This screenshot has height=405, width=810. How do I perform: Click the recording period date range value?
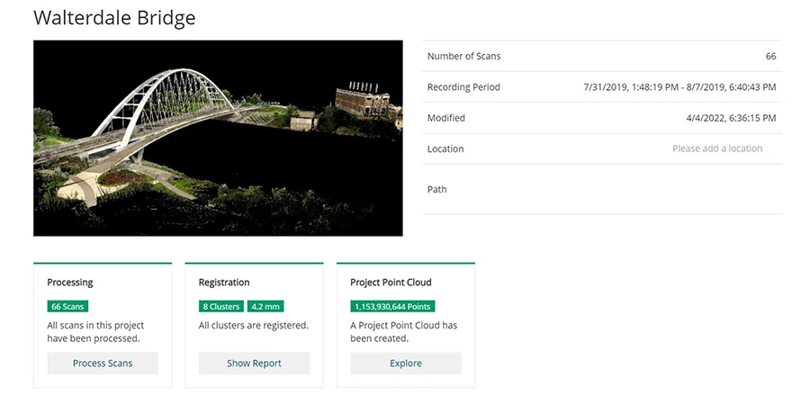679,87
